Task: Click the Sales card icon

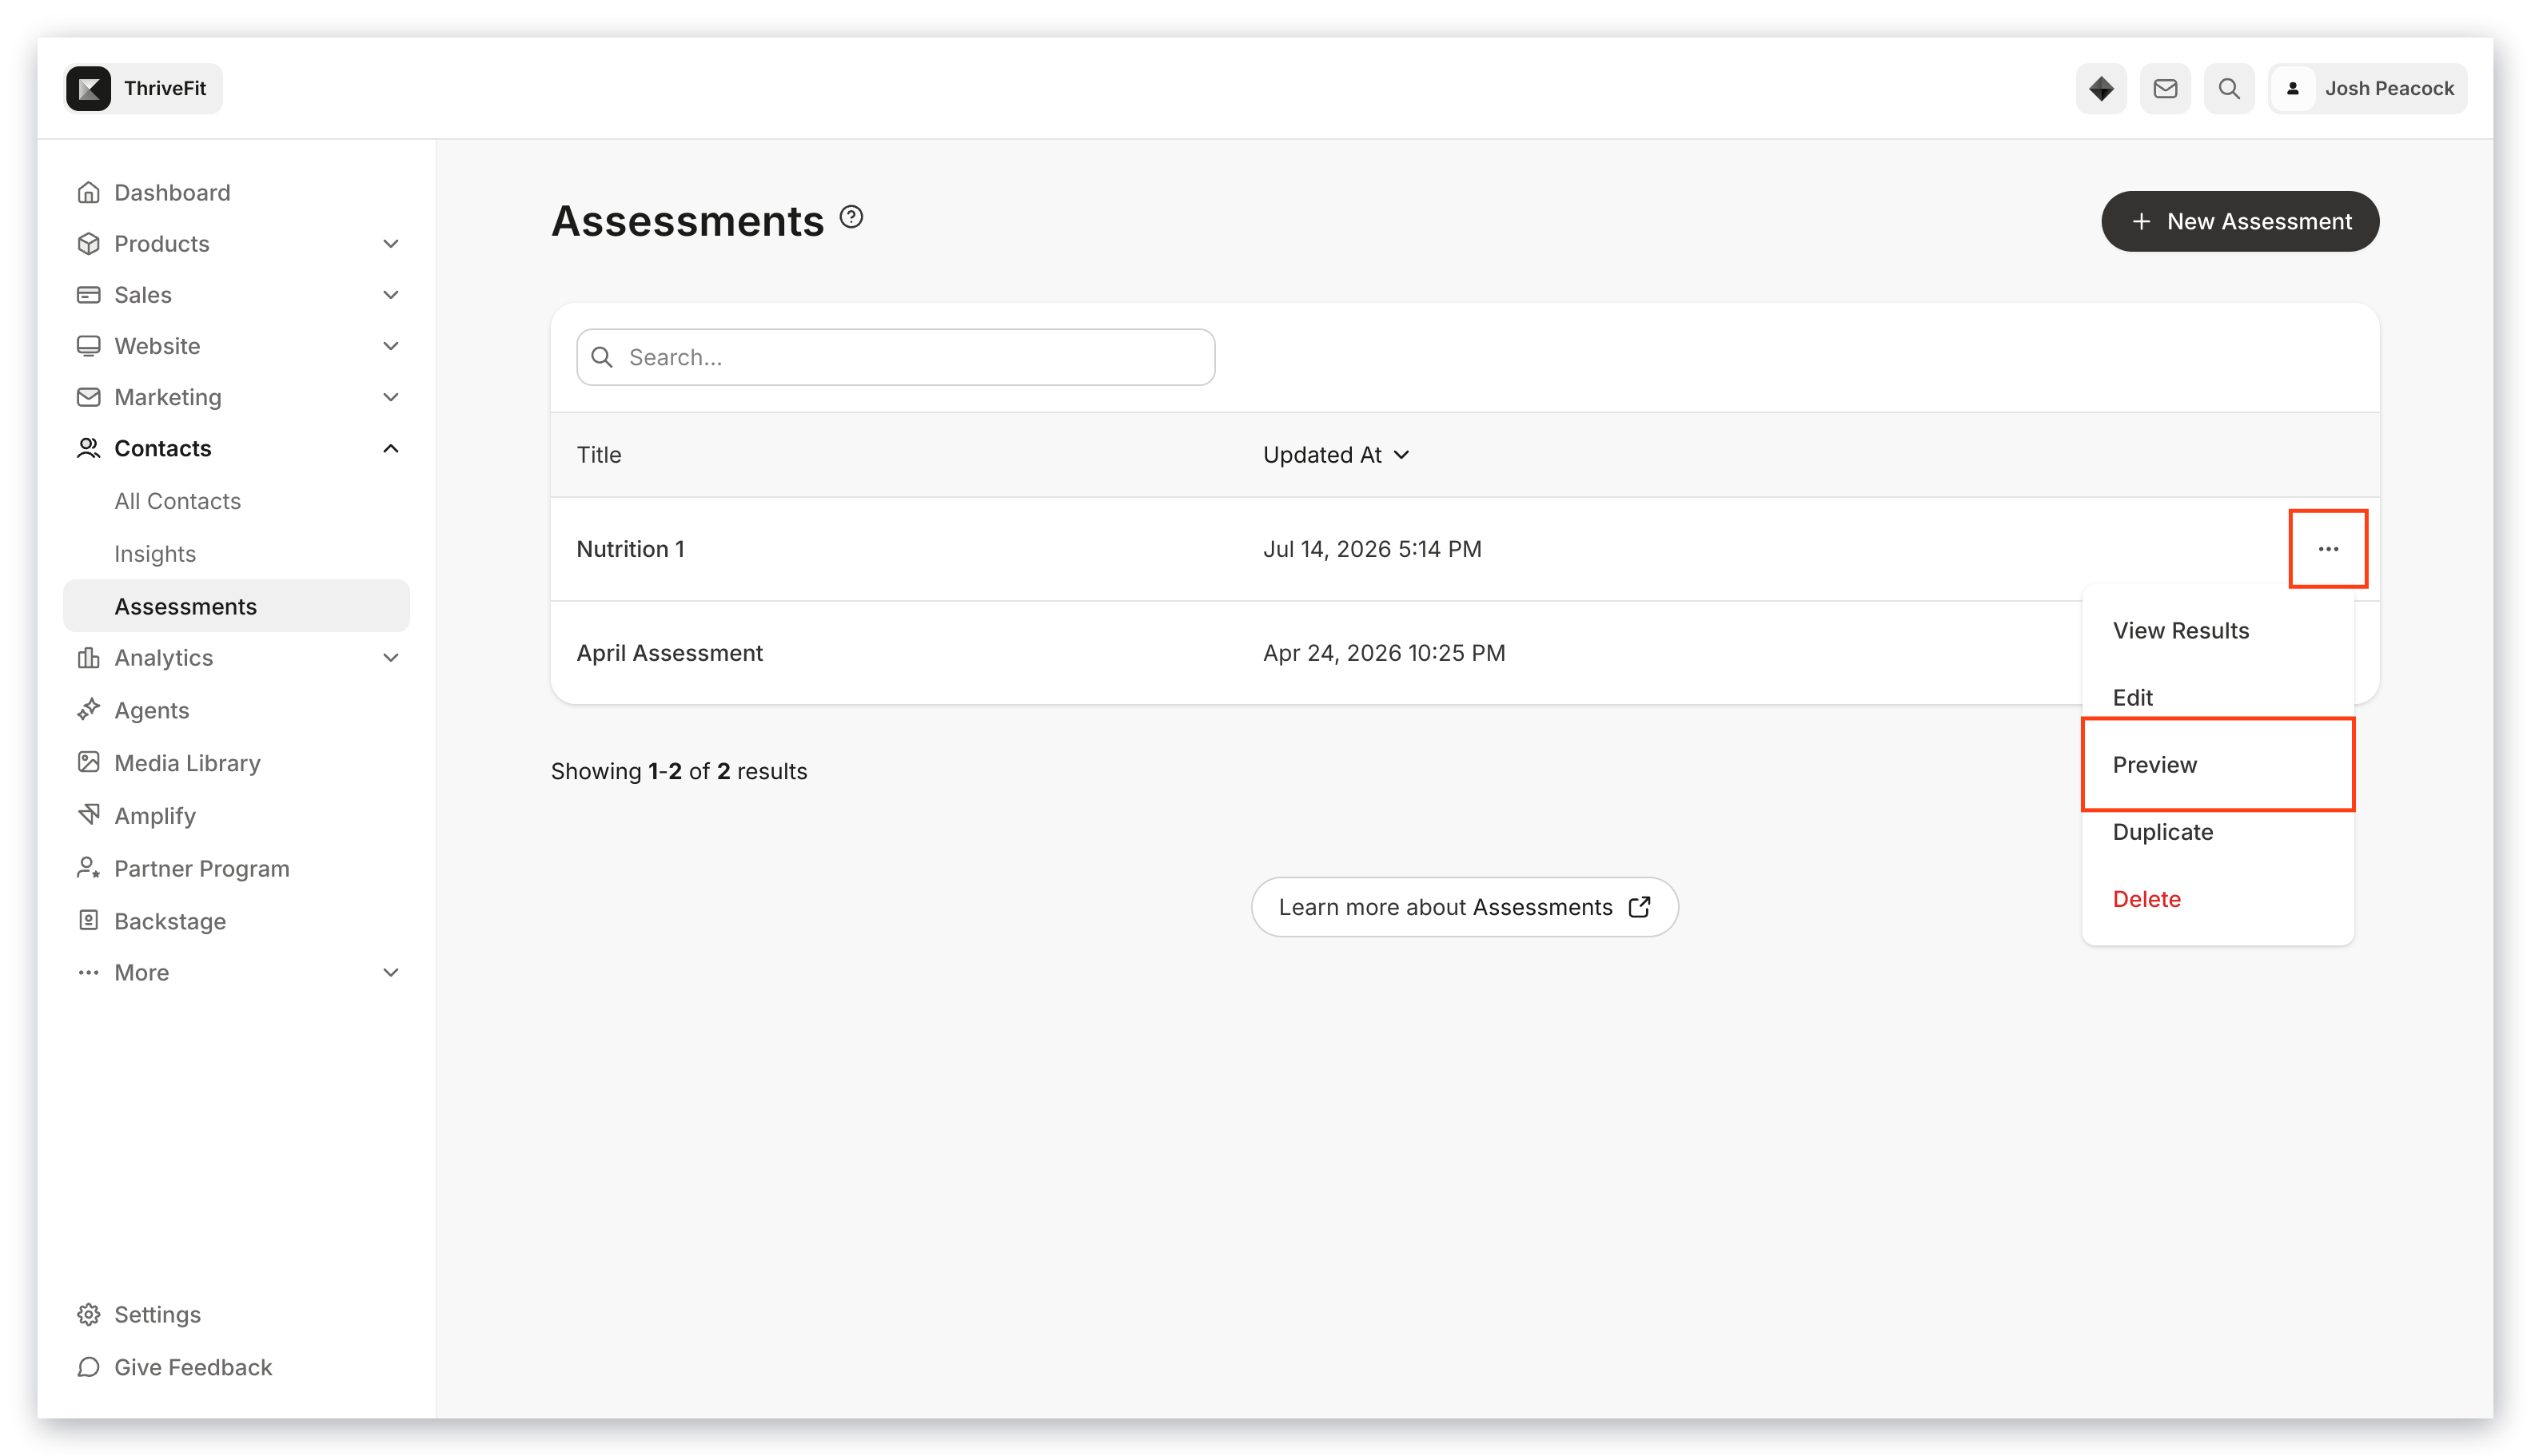Action: click(x=88, y=294)
